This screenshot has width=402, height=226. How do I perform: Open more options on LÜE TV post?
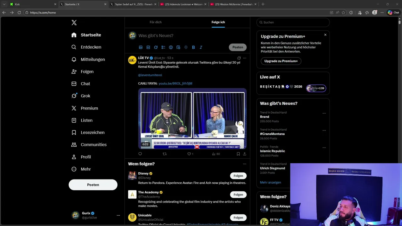[x=245, y=58]
